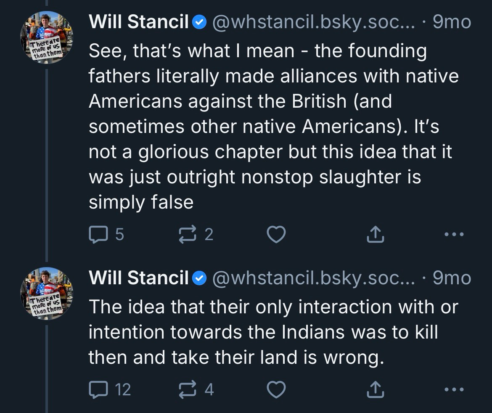Screen dimensions: 492x413
Task: Click the 9mo timestamp on the second post
Action: [452, 278]
